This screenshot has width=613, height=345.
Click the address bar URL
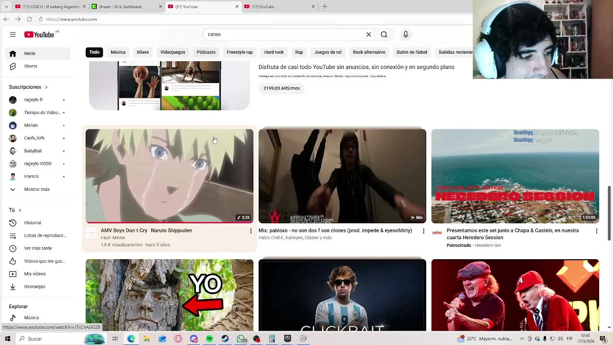[x=71, y=19]
